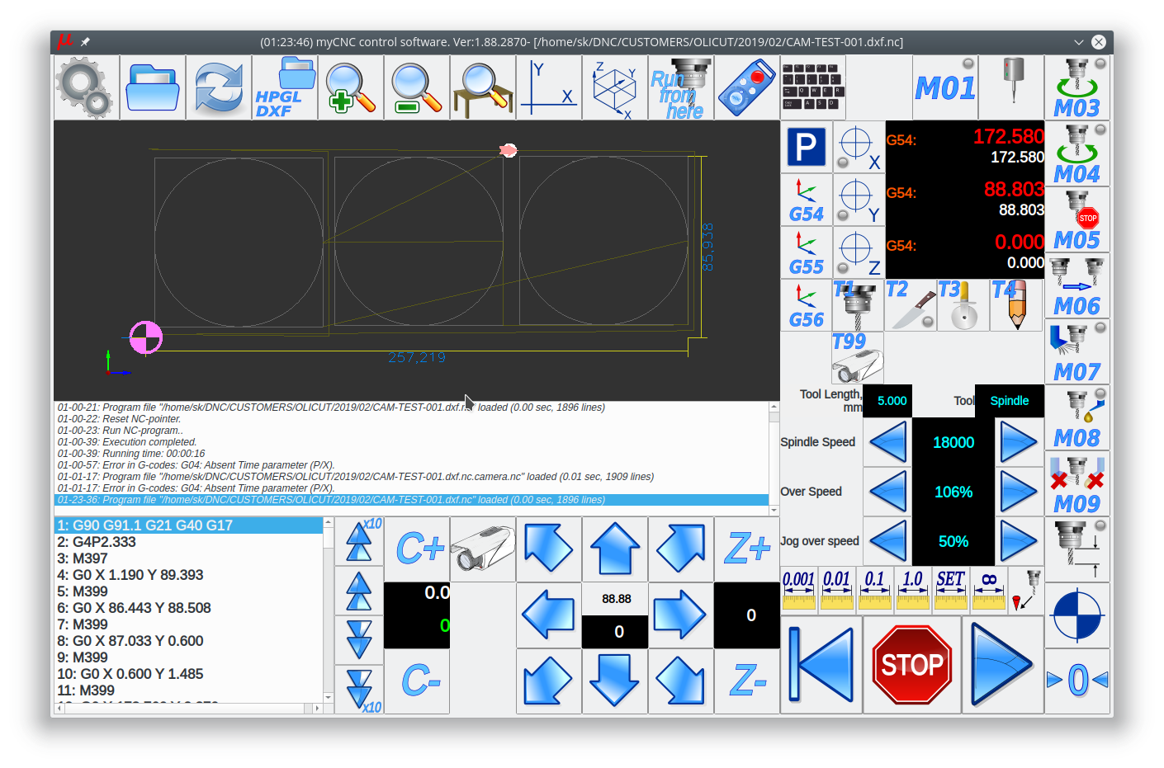This screenshot has height=768, width=1164.
Task: Select the 0.01 jog step
Action: (837, 590)
